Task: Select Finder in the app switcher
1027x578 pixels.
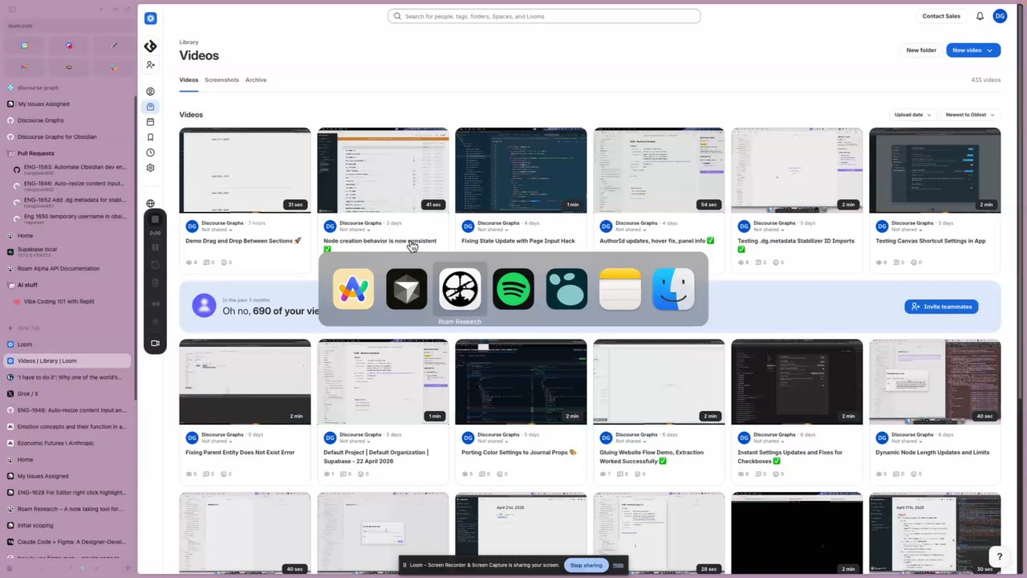Action: [x=673, y=289]
